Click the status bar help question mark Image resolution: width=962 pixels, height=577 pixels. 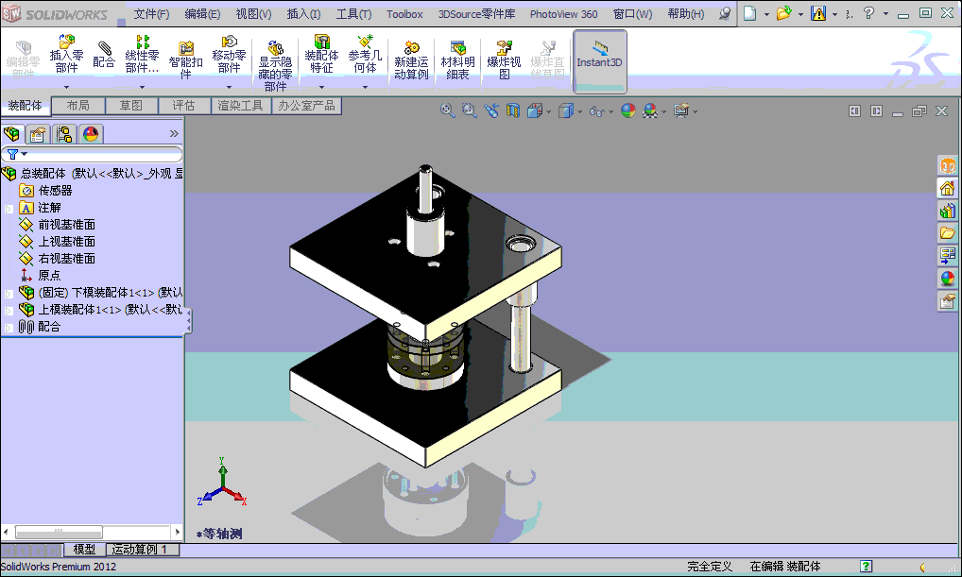(867, 566)
